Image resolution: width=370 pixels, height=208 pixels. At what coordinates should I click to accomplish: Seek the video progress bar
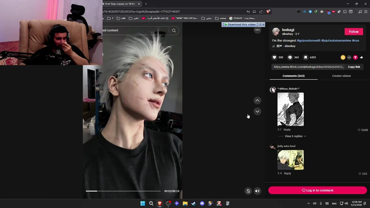tap(123, 191)
